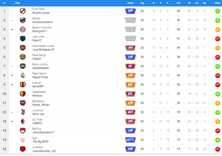Open the Manchester United team name link
Image resolution: width=222 pixels, height=156 pixels.
tap(43, 46)
